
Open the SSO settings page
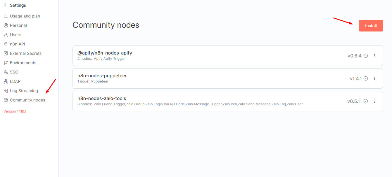tap(14, 72)
